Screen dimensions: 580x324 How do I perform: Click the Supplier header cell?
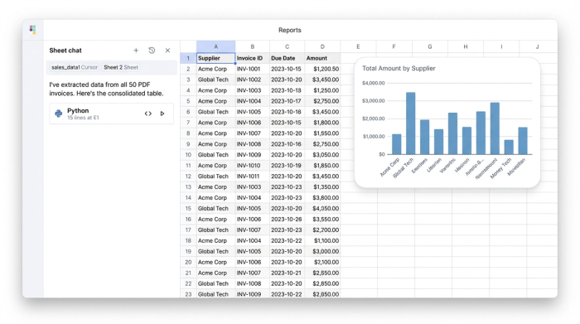tap(215, 58)
